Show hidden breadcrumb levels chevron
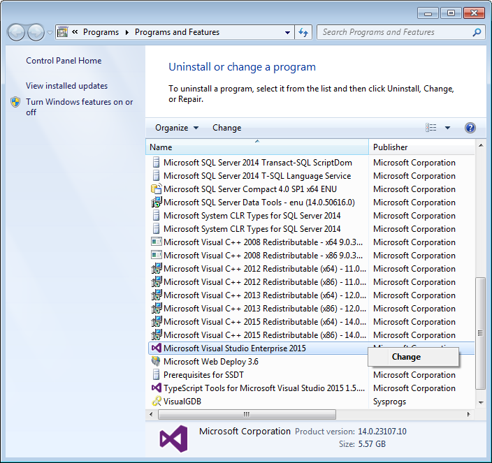 point(75,32)
